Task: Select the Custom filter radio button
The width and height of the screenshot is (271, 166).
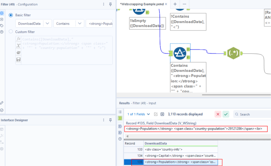Action: click(11, 31)
